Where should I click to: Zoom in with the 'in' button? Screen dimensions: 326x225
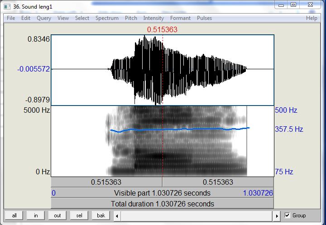tap(36, 215)
